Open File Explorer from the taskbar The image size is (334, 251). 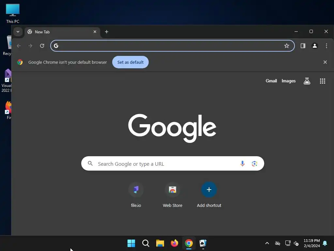[160, 243]
